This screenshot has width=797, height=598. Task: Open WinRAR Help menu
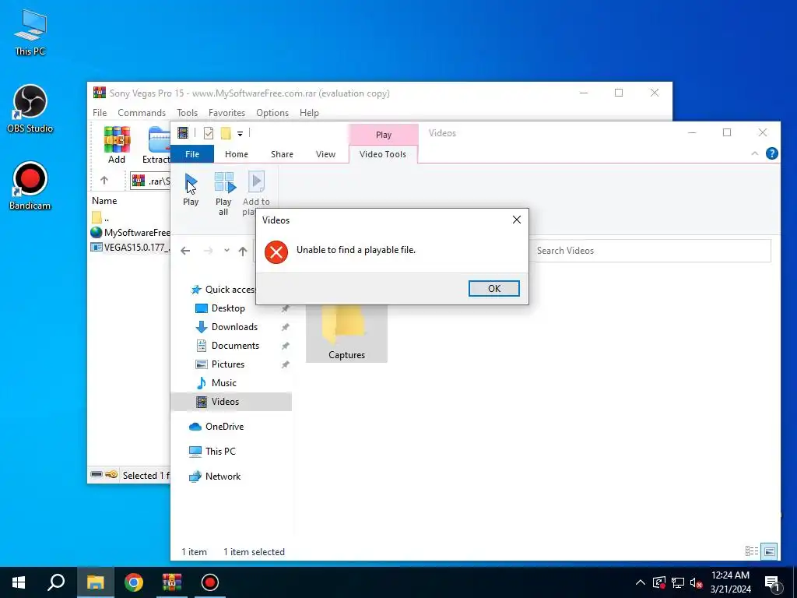point(309,113)
